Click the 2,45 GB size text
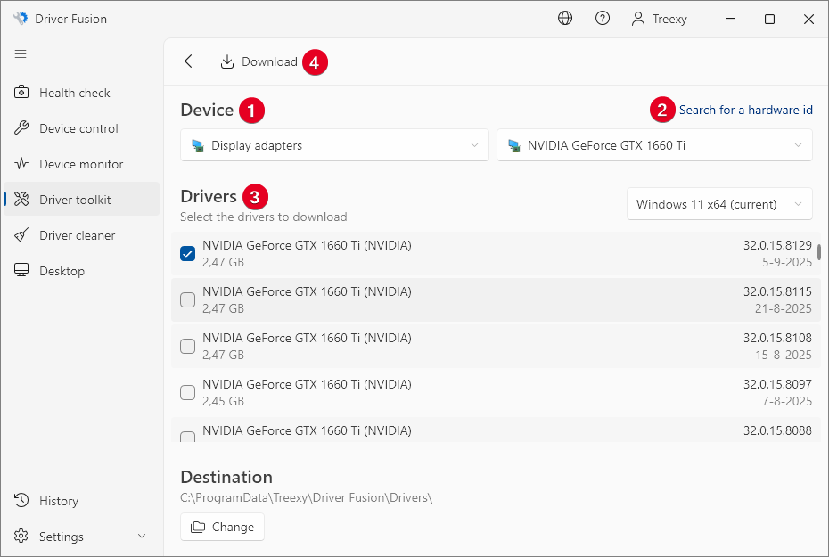The image size is (829, 557). [223, 401]
